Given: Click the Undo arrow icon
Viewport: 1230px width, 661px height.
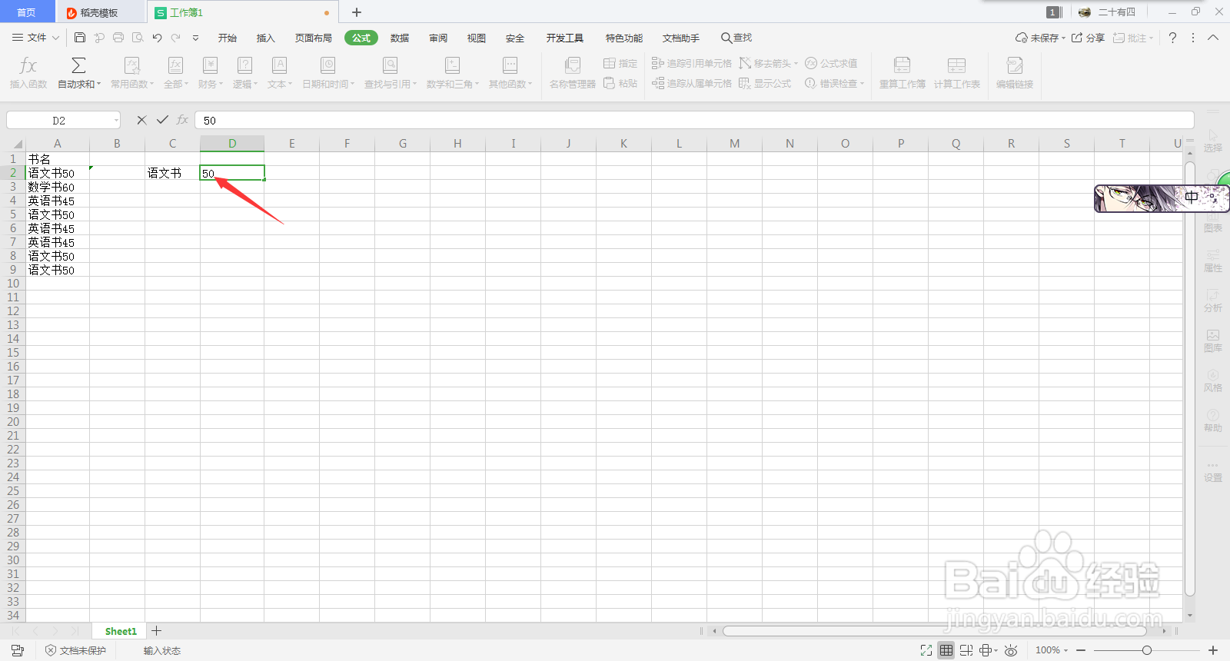Looking at the screenshot, I should click(157, 38).
